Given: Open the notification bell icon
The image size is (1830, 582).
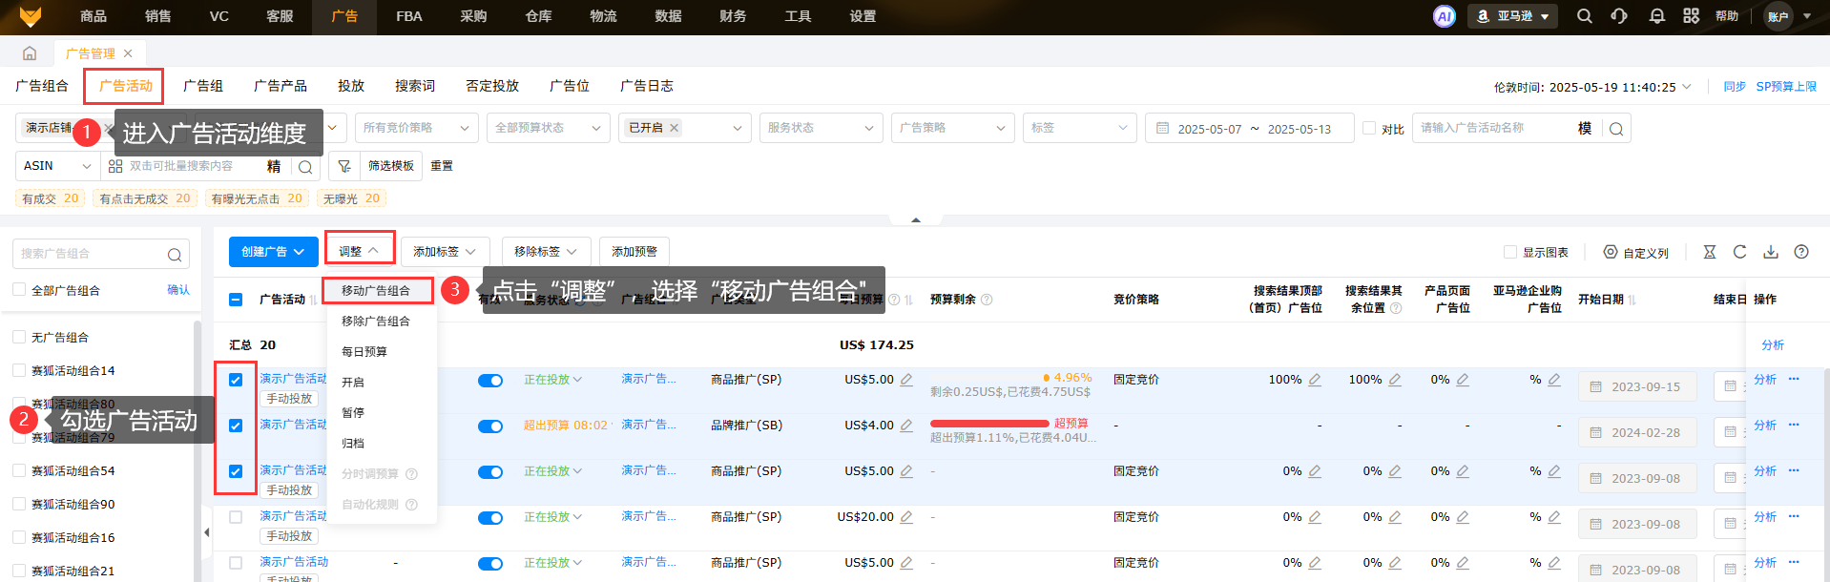Looking at the screenshot, I should click(1656, 16).
